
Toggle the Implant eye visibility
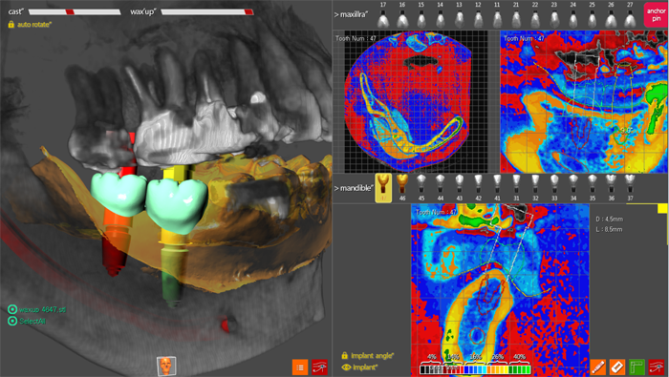[346, 367]
